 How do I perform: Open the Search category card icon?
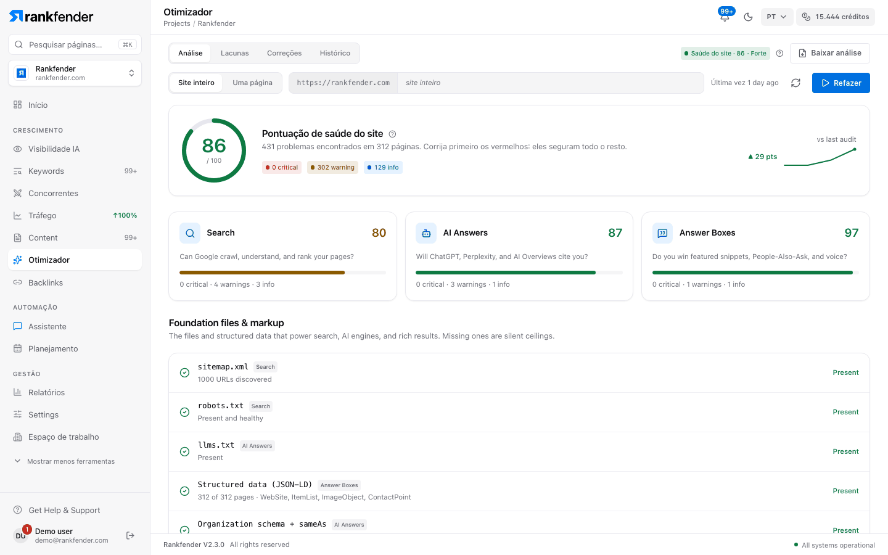[x=190, y=233]
